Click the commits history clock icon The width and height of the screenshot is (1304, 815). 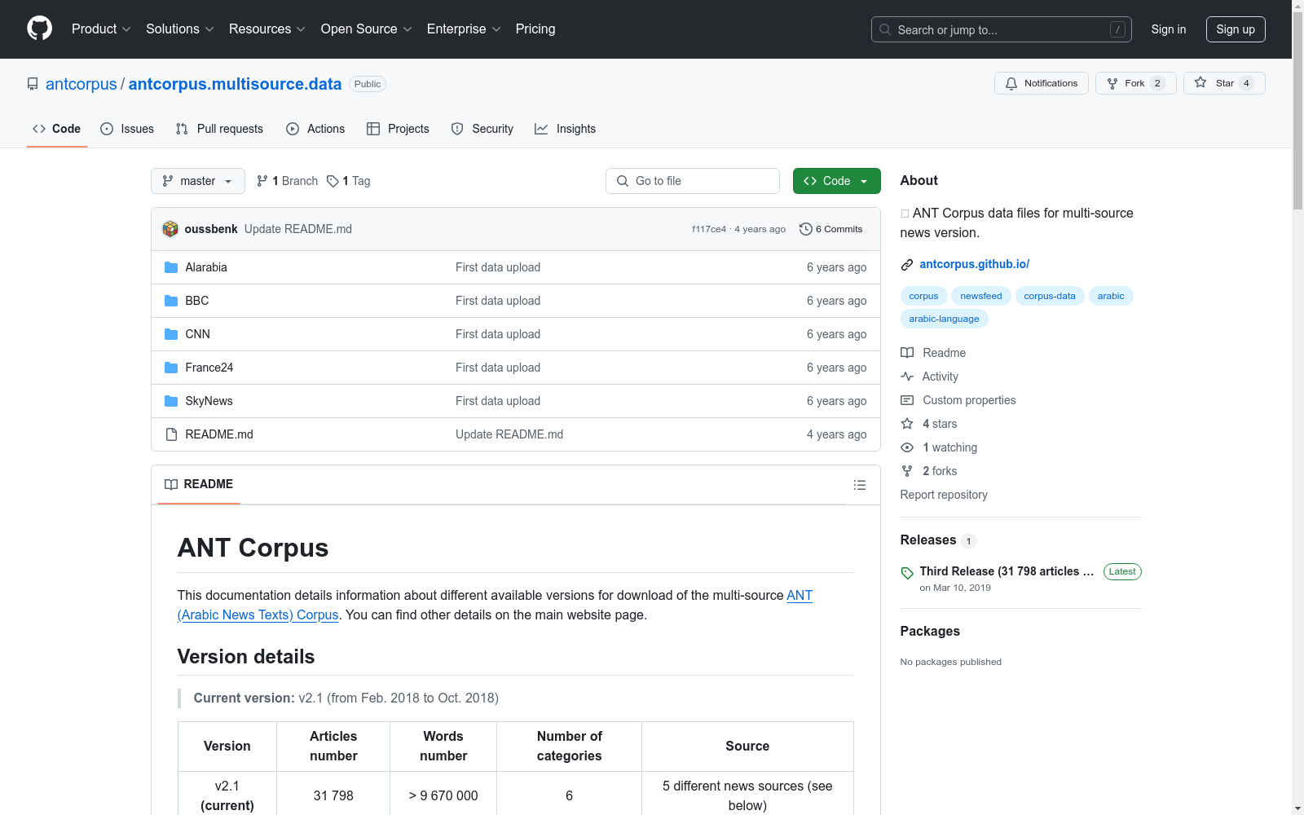pos(806,229)
